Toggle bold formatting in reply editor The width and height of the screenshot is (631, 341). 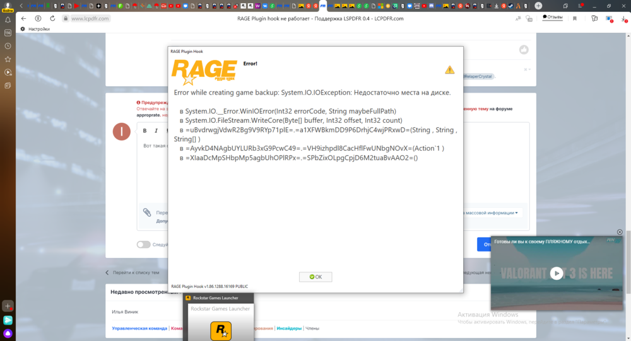[x=145, y=130]
